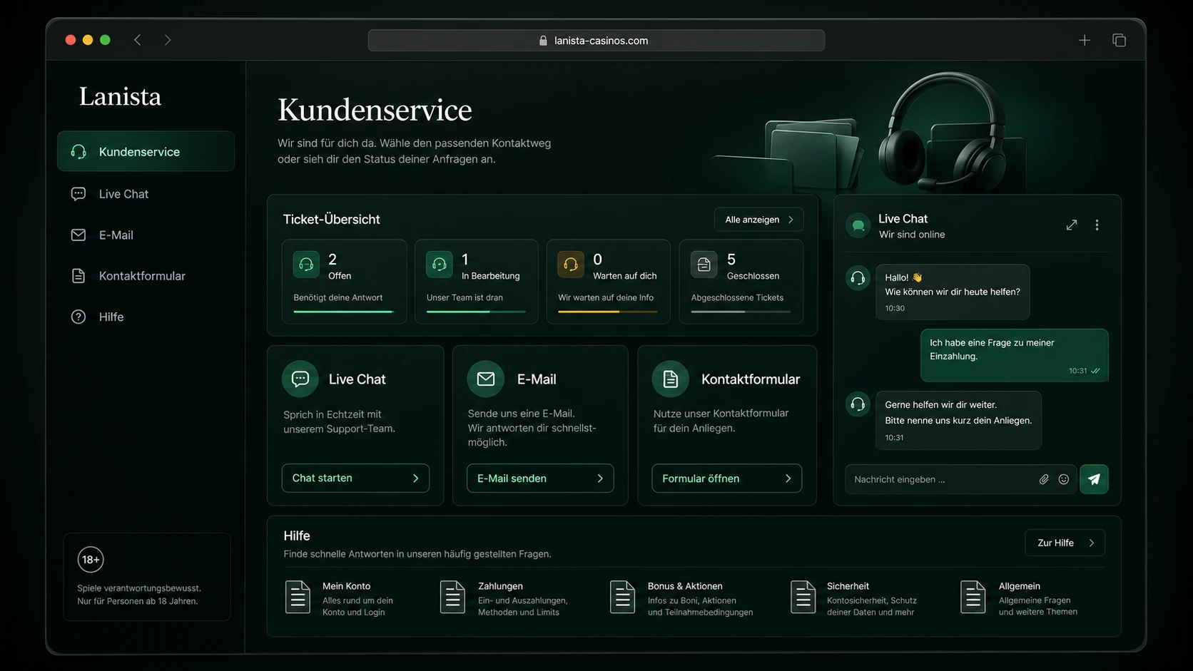
Task: Click the Formular öffnen button
Action: [x=726, y=478]
